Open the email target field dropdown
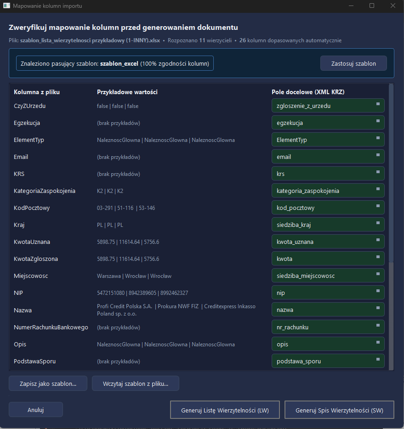This screenshot has width=404, height=429. (x=328, y=157)
